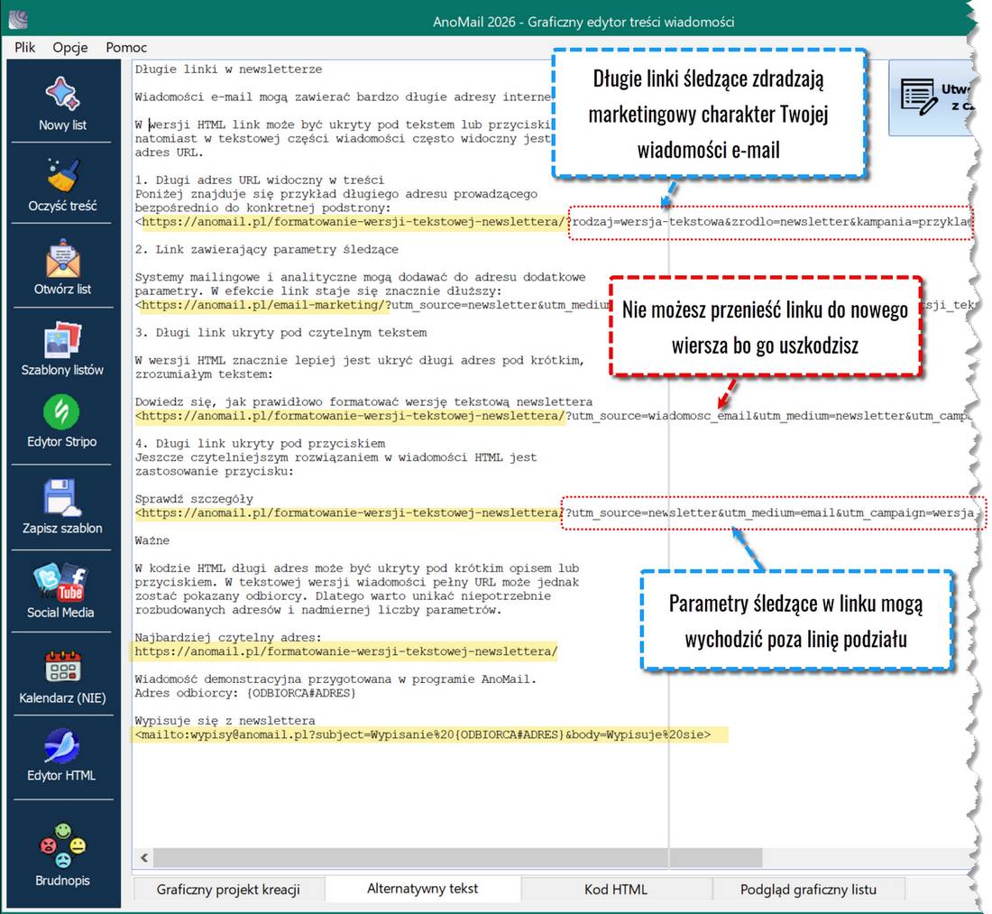Browse Szablony listów templates
This screenshot has height=914, width=992.
[x=62, y=349]
